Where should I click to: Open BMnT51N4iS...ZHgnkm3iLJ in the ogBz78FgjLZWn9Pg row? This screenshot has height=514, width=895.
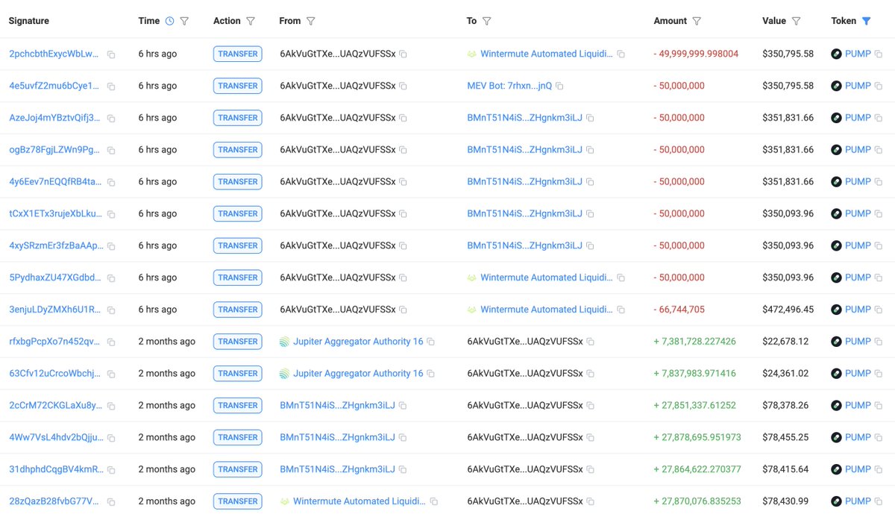click(524, 150)
